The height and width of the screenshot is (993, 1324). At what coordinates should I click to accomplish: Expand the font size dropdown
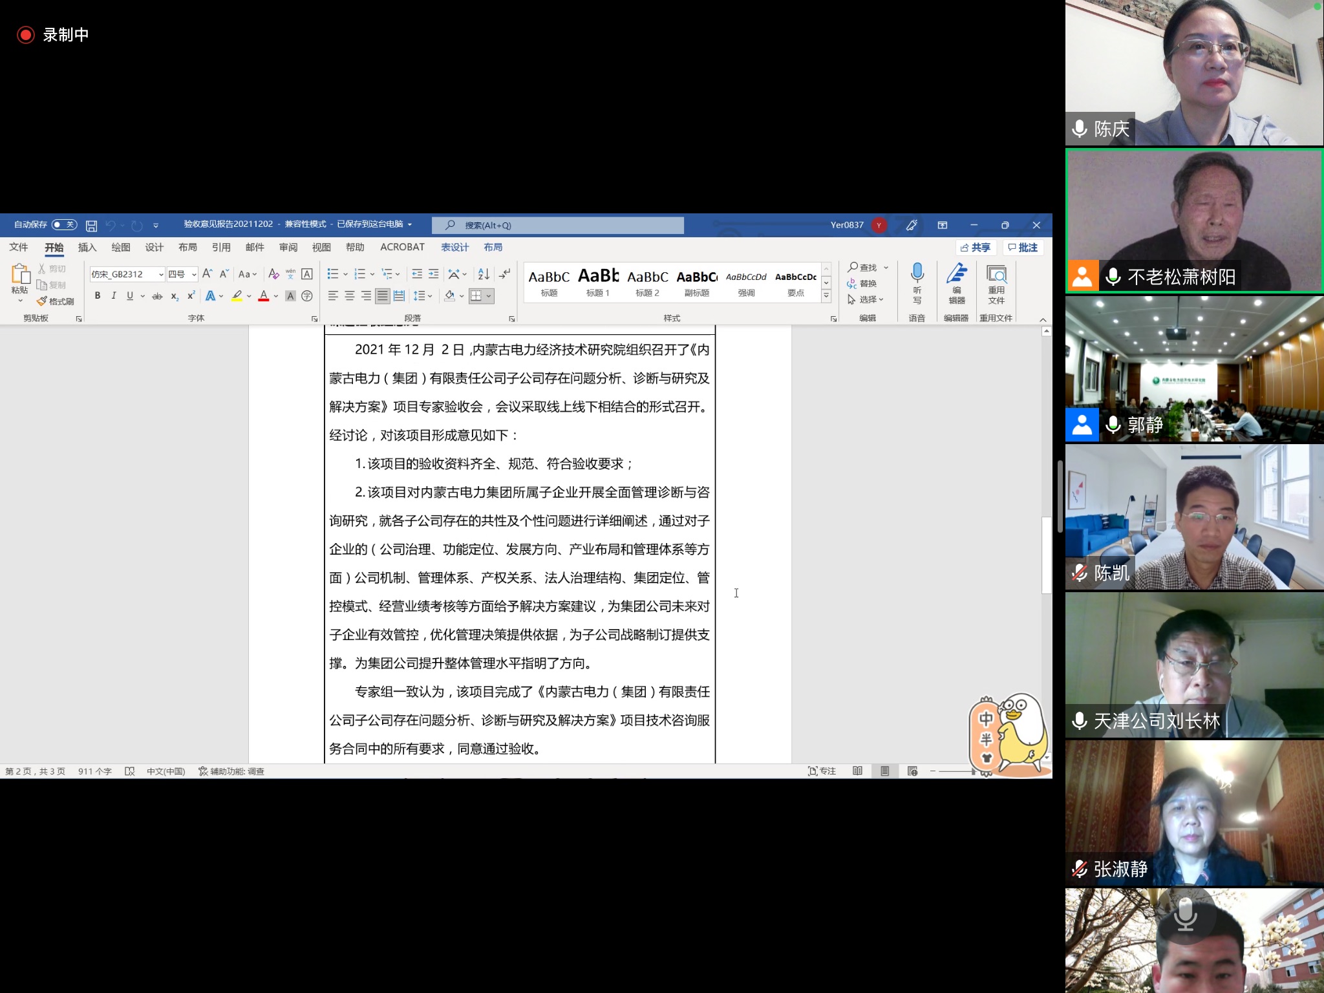pyautogui.click(x=194, y=275)
